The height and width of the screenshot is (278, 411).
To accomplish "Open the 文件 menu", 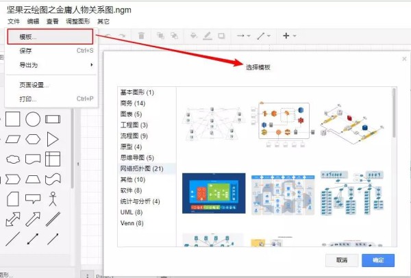I will [14, 21].
